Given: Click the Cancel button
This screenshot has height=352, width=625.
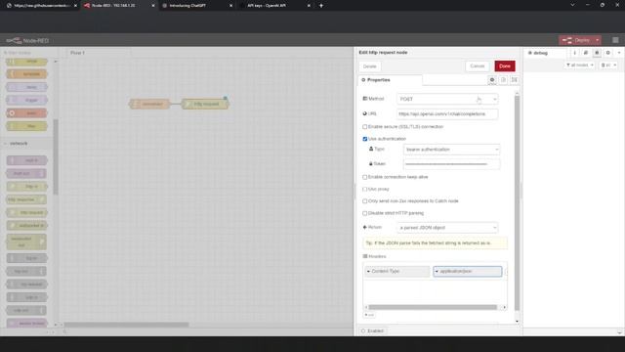Looking at the screenshot, I should 478,66.
